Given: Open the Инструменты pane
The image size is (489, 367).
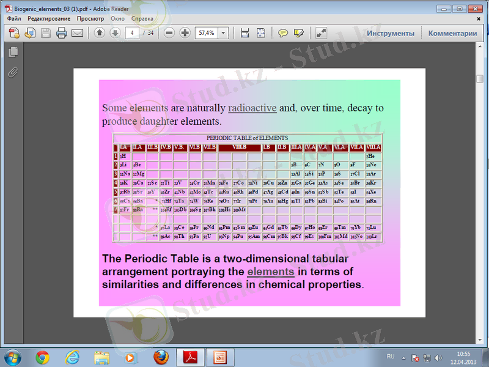Looking at the screenshot, I should click(390, 33).
